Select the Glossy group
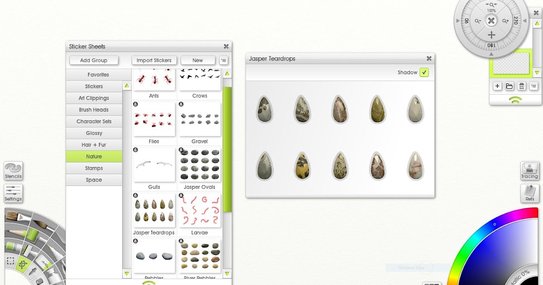 pos(94,133)
